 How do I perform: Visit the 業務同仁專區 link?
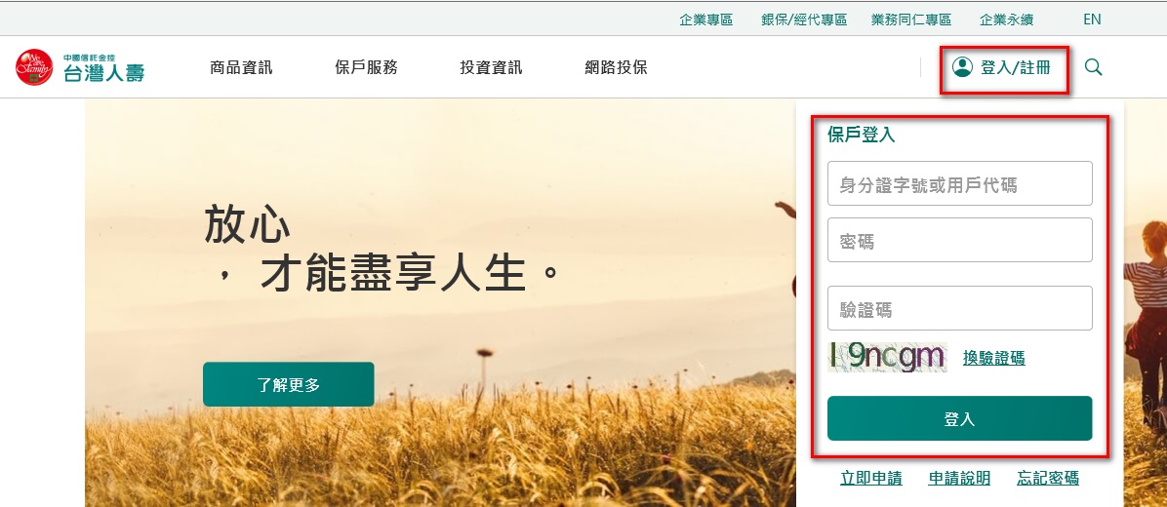point(911,20)
